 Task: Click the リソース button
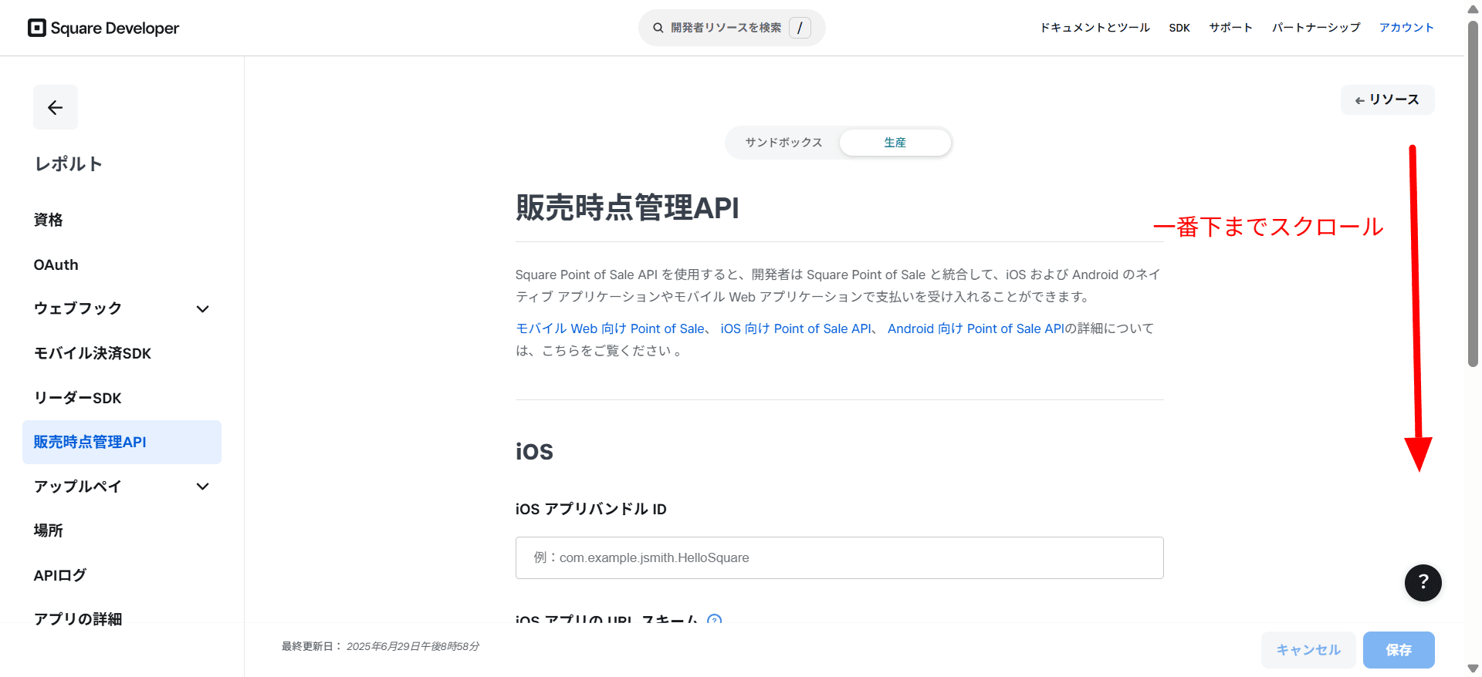click(1387, 99)
